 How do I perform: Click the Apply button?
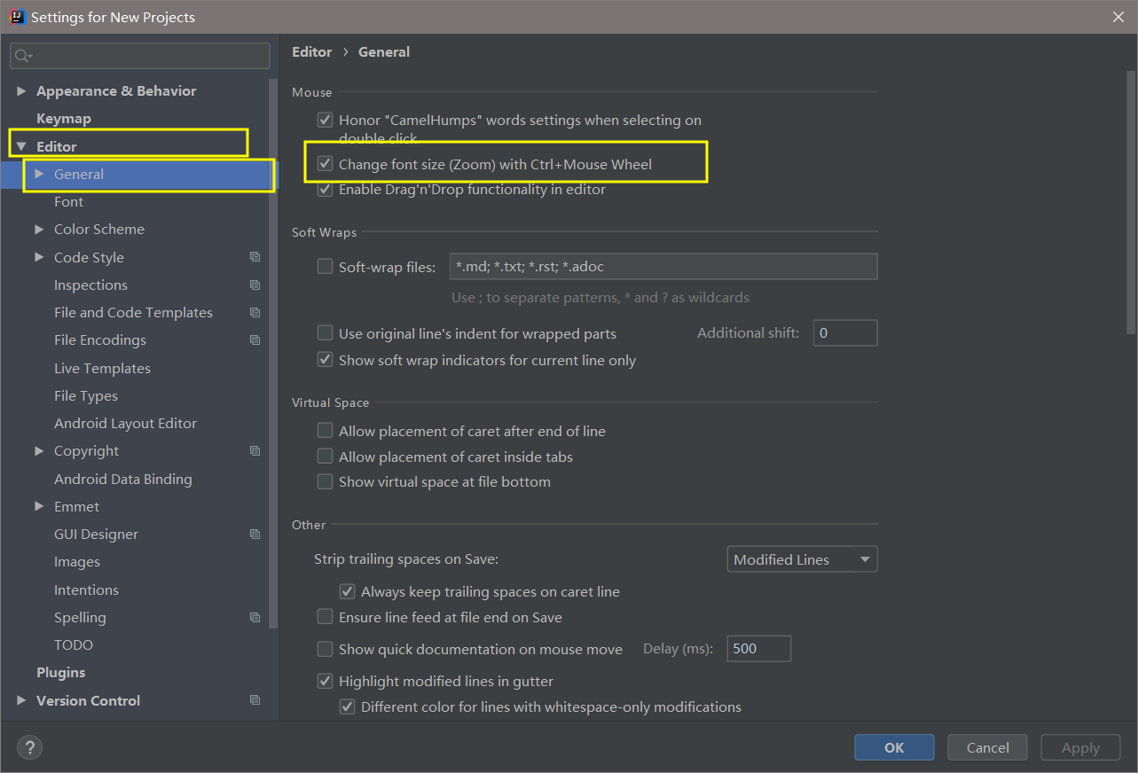coord(1080,747)
